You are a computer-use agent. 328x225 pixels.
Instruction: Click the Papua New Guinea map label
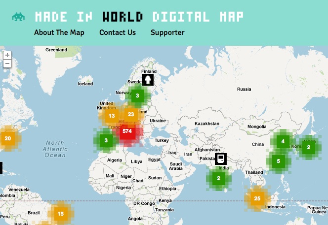(x=318, y=210)
